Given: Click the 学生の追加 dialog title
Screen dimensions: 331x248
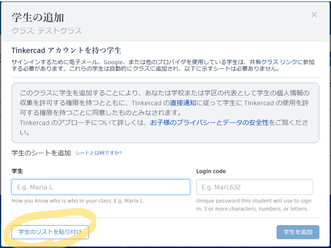Looking at the screenshot, I should coord(37,17).
